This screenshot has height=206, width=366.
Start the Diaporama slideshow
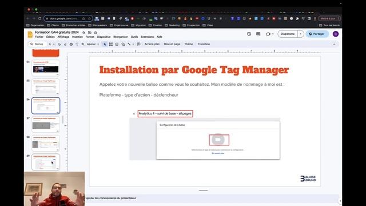pos(288,34)
